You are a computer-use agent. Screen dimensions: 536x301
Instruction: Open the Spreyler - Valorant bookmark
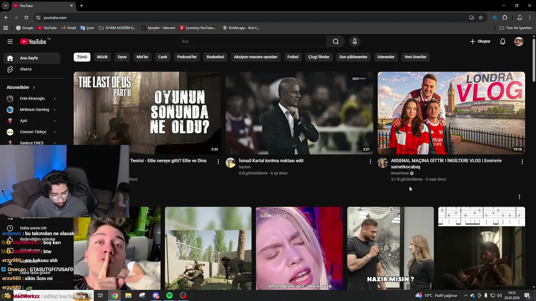pos(158,28)
